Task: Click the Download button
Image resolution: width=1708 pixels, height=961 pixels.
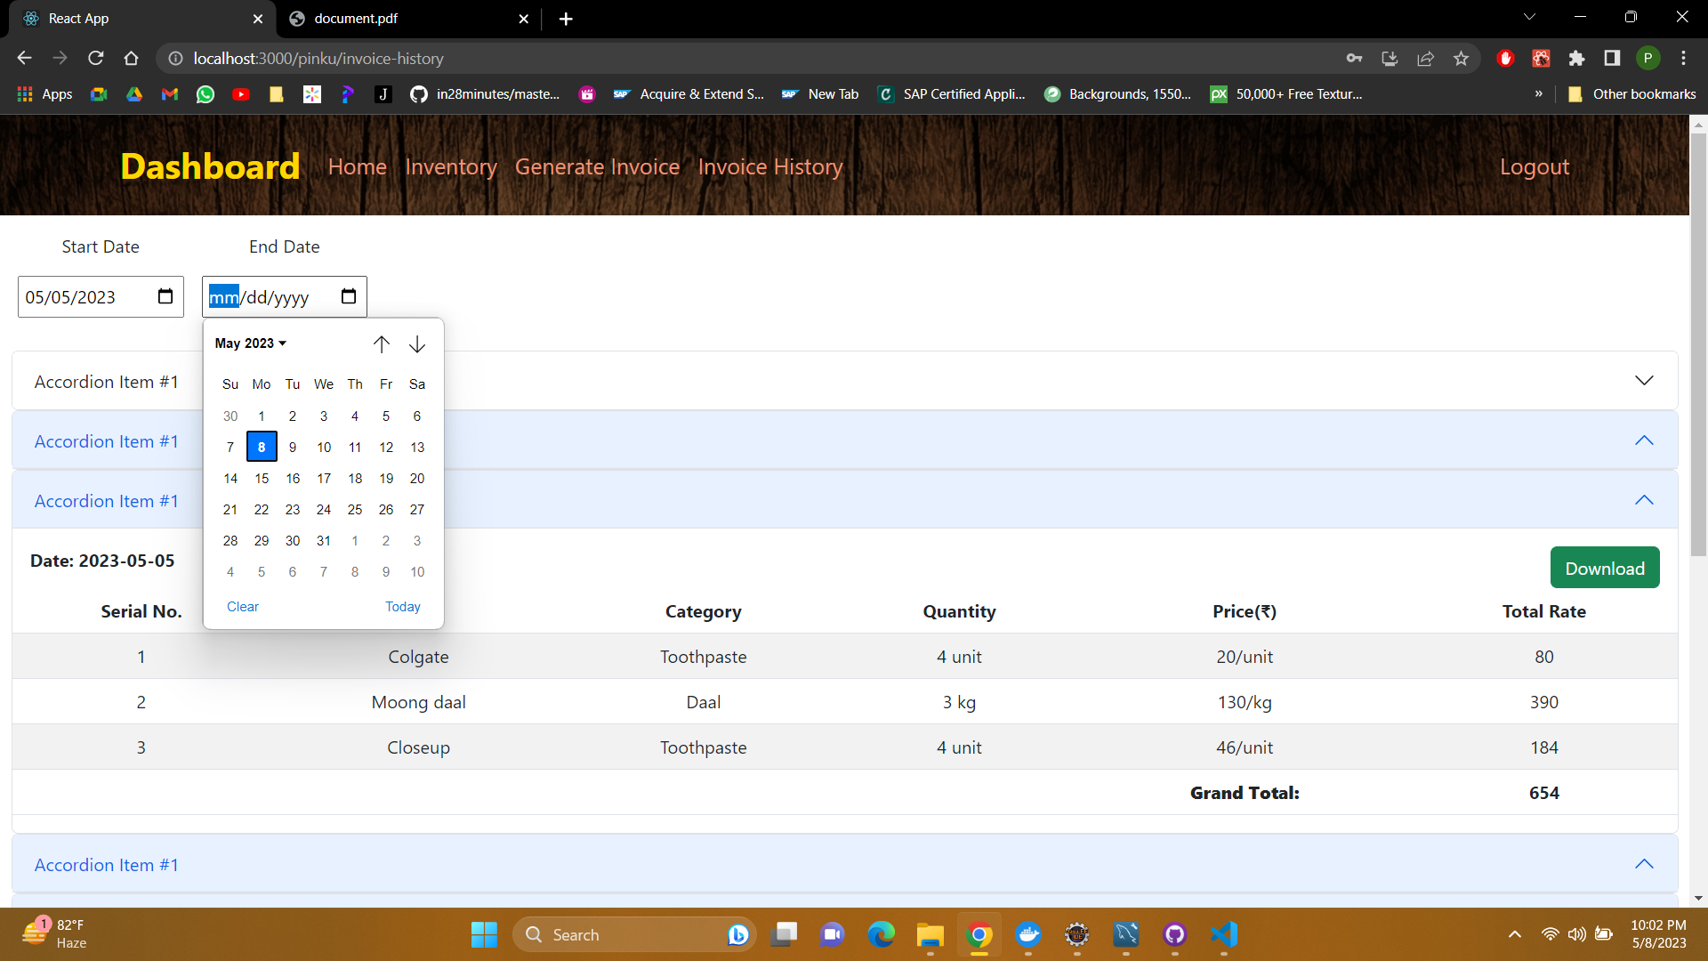Action: pyautogui.click(x=1604, y=567)
